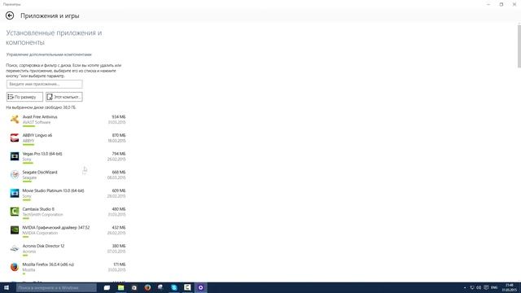Click the 480 МБ size value
The width and height of the screenshot is (521, 293).
click(x=119, y=209)
